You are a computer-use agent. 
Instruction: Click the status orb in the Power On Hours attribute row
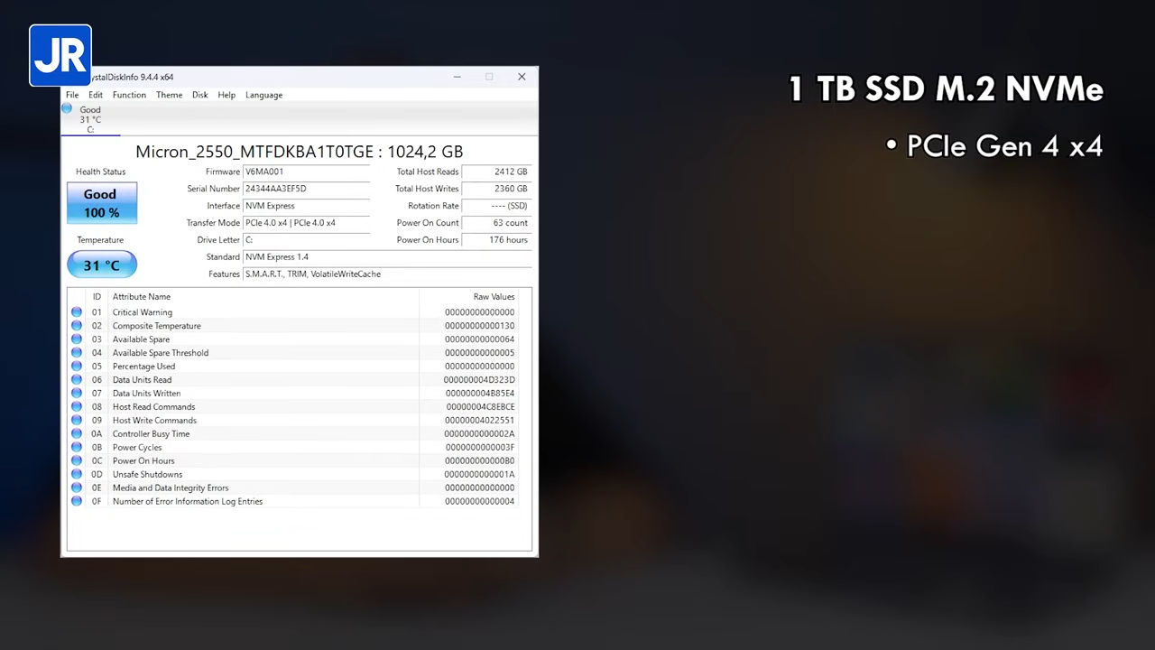click(77, 461)
